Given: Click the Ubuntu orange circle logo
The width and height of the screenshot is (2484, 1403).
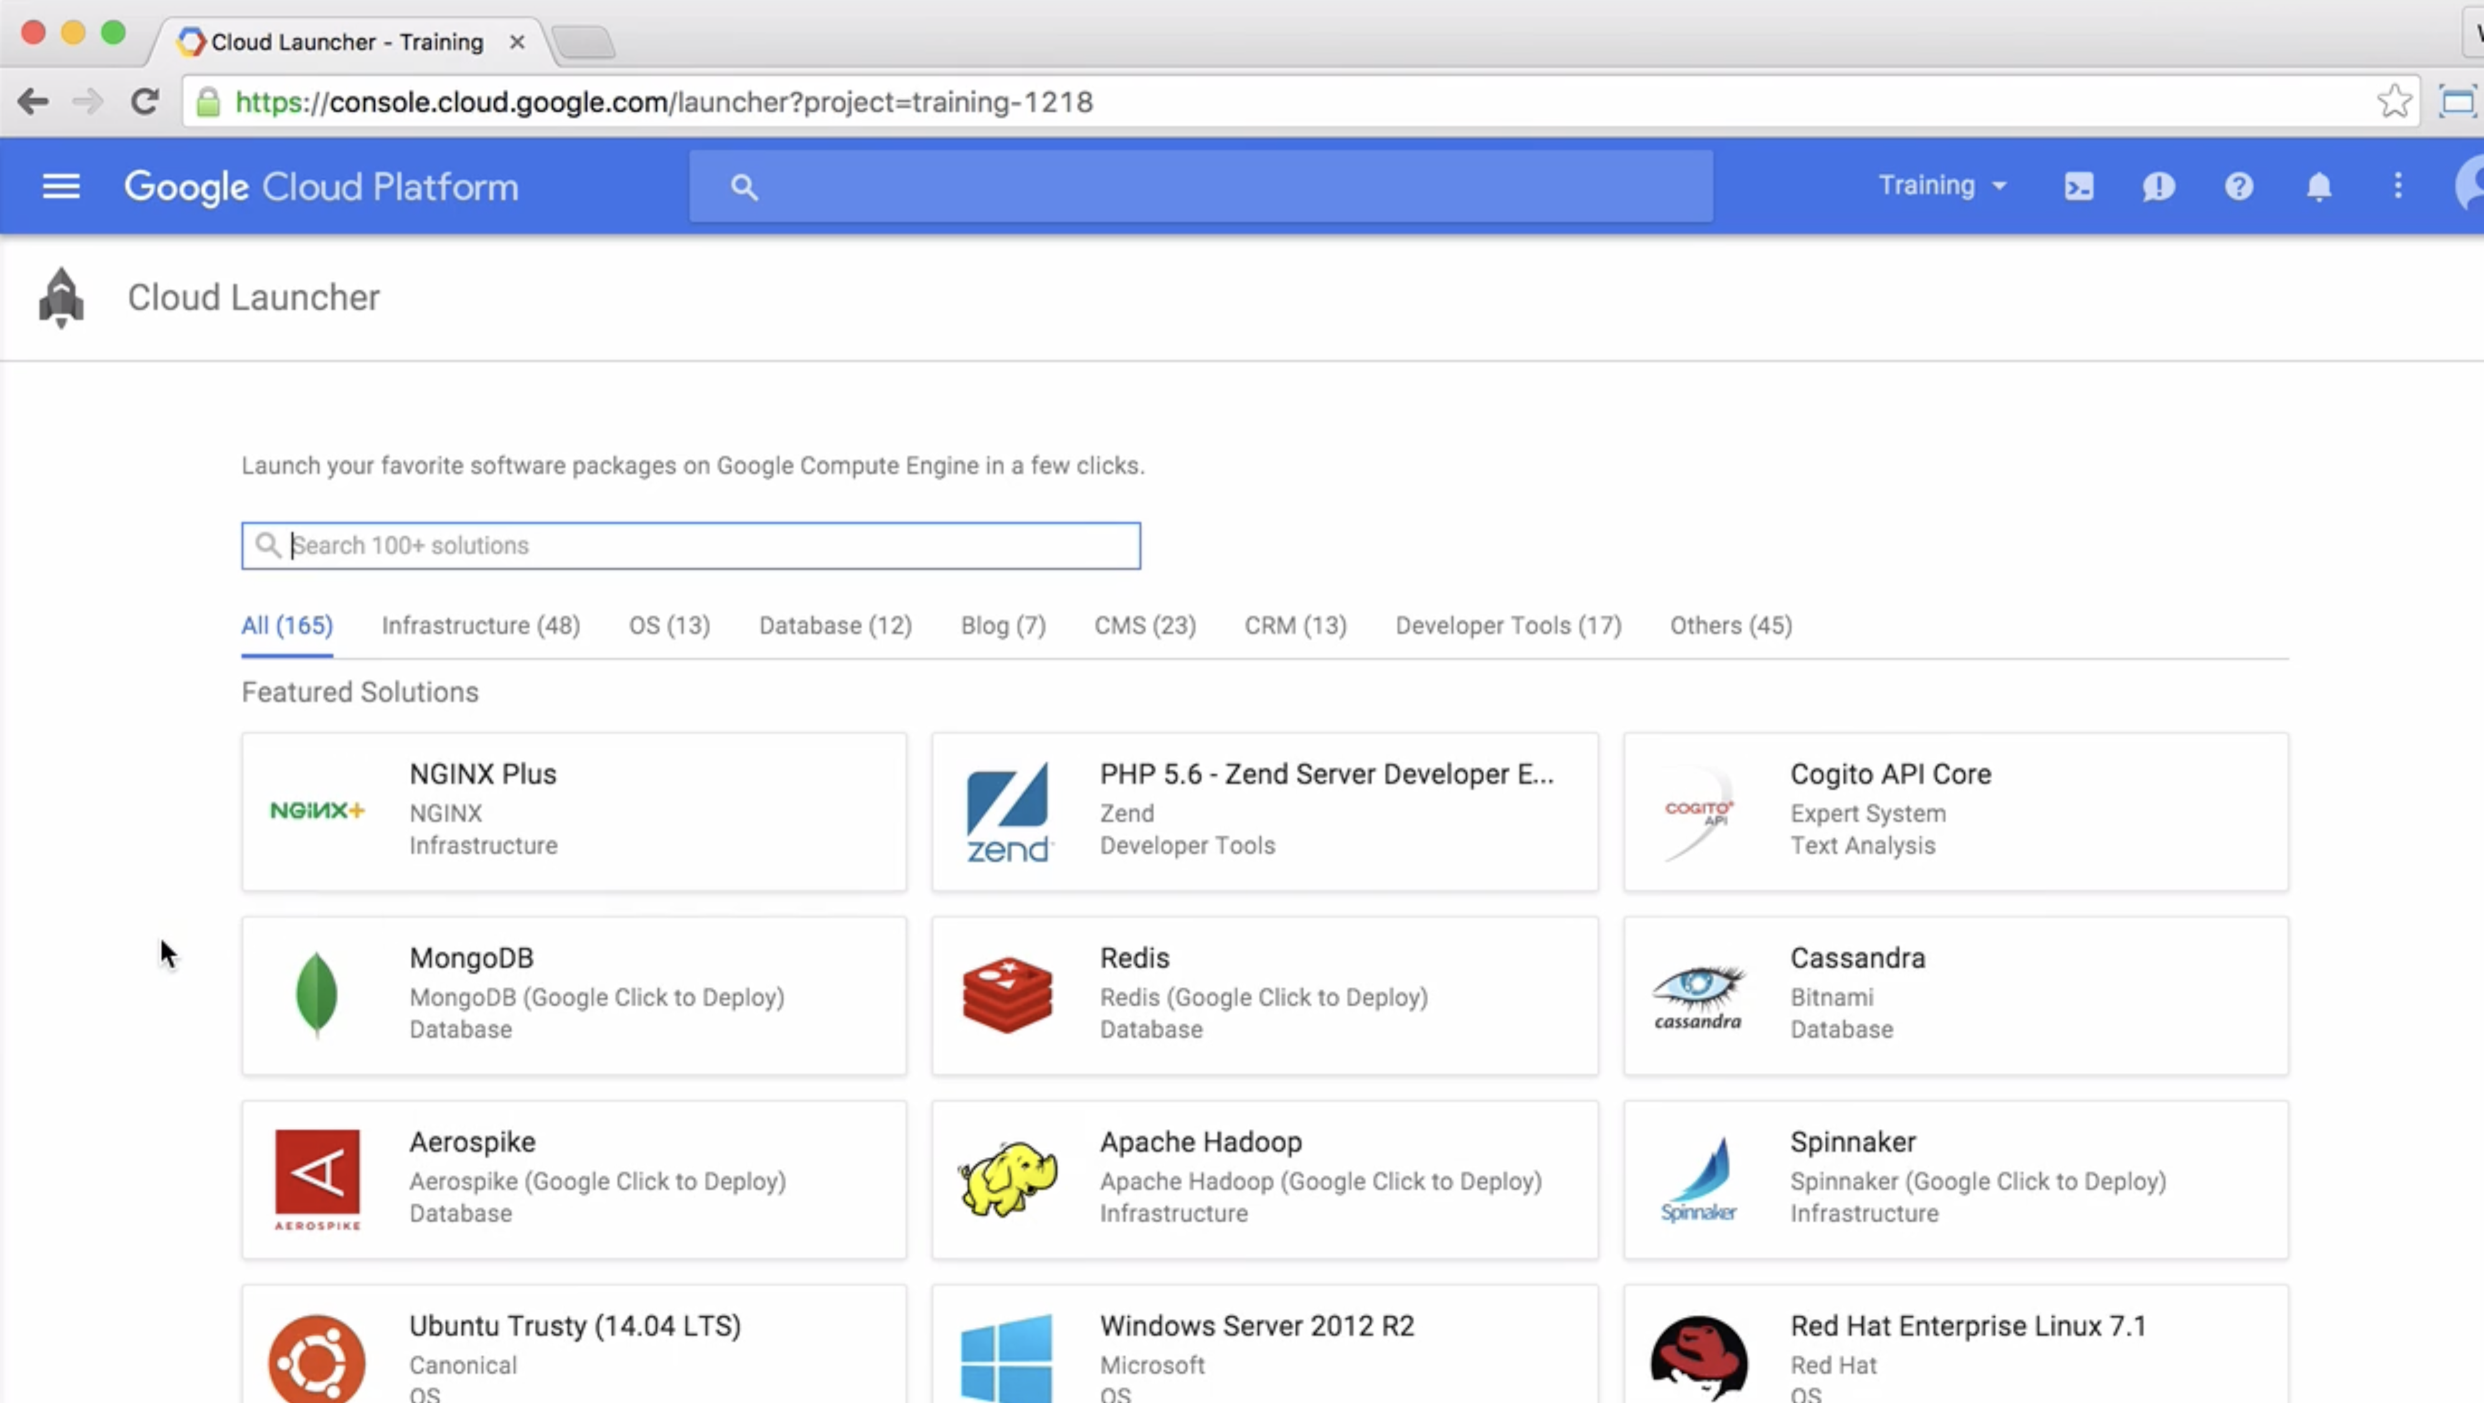Looking at the screenshot, I should click(x=316, y=1359).
